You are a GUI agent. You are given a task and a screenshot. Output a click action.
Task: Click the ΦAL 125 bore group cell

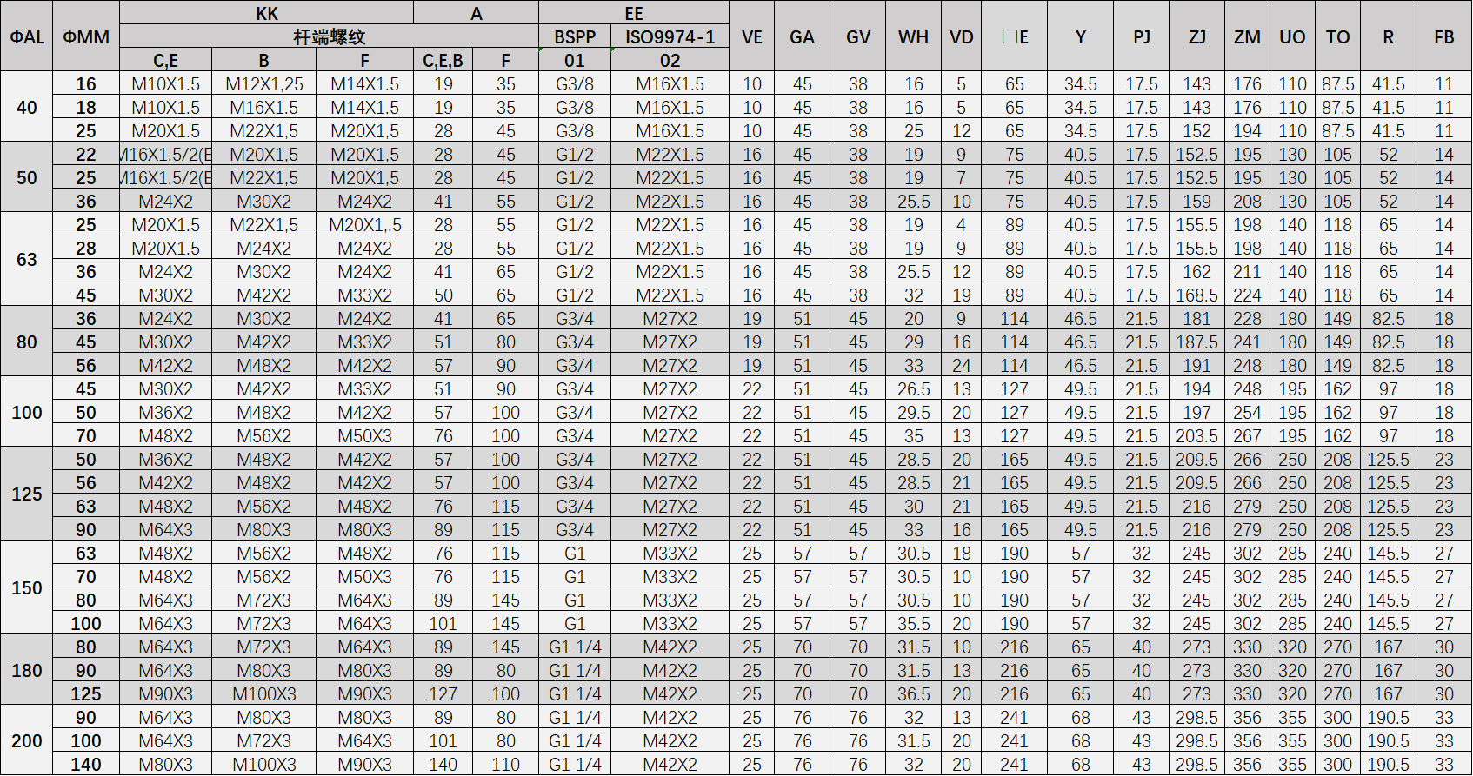(26, 494)
